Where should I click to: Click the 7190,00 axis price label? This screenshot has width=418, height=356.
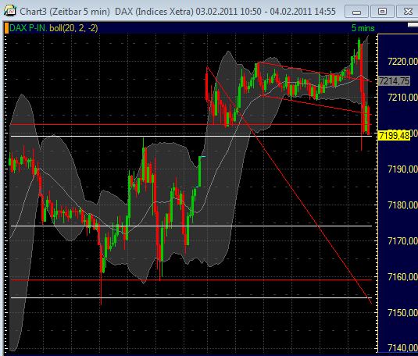pyautogui.click(x=402, y=169)
